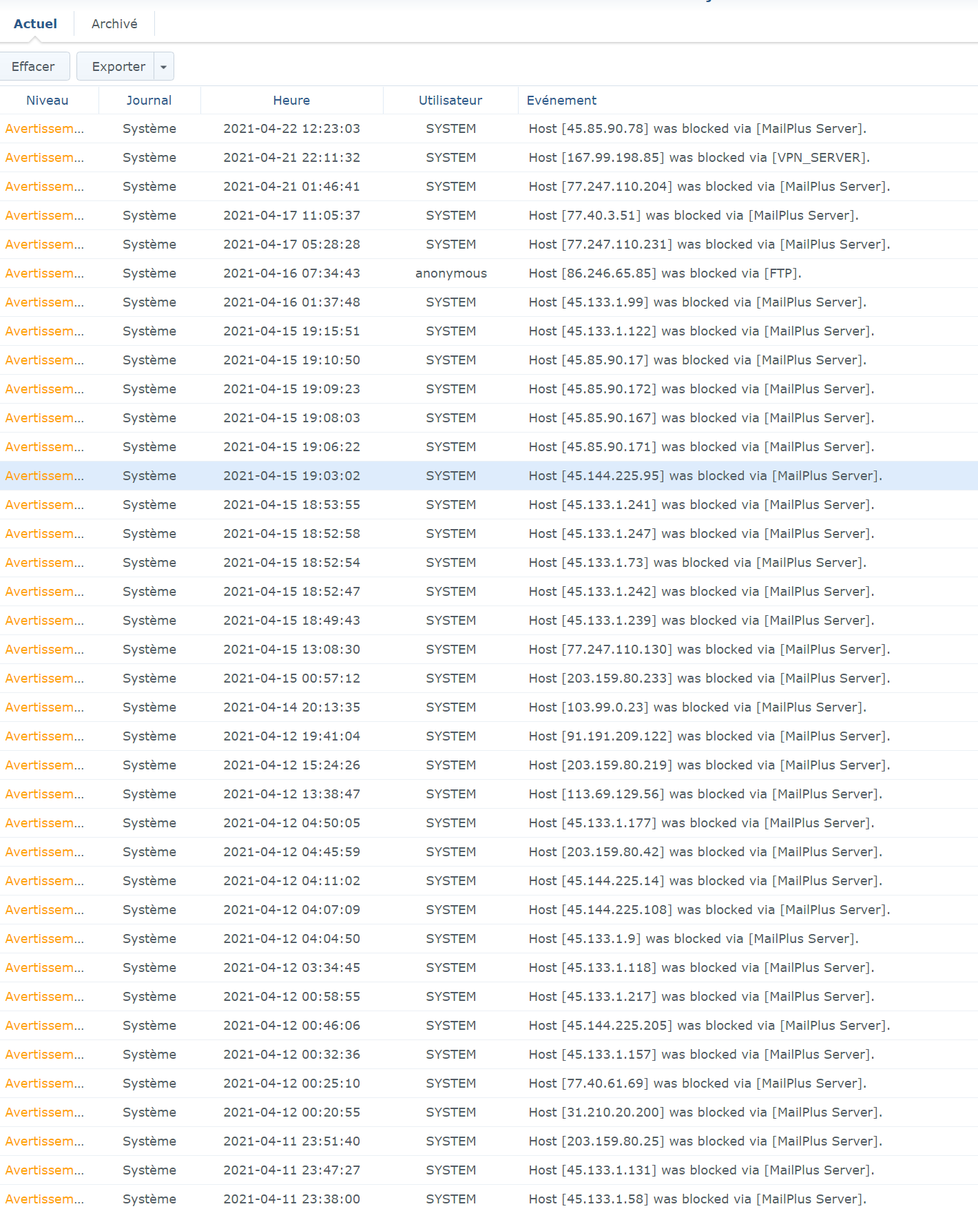Image resolution: width=978 pixels, height=1211 pixels.
Task: Click the Système journal cell at 2021-04-15 13:08:30
Action: coord(149,650)
